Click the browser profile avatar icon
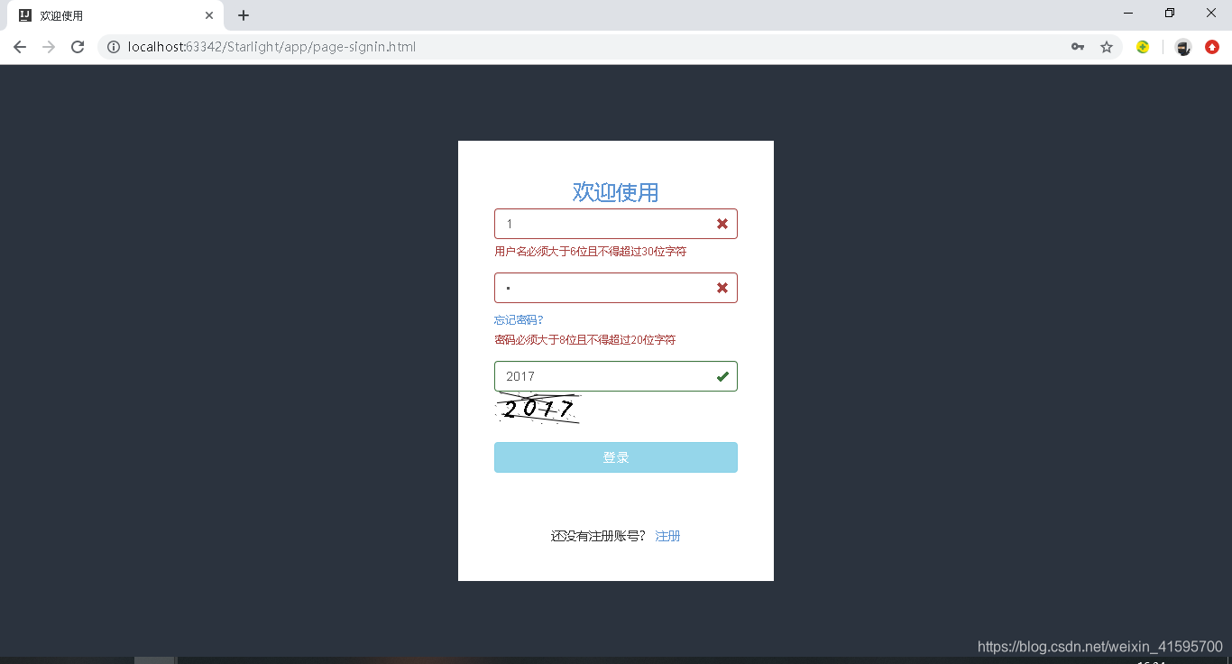Screen dimensions: 1232x664 click(1182, 47)
